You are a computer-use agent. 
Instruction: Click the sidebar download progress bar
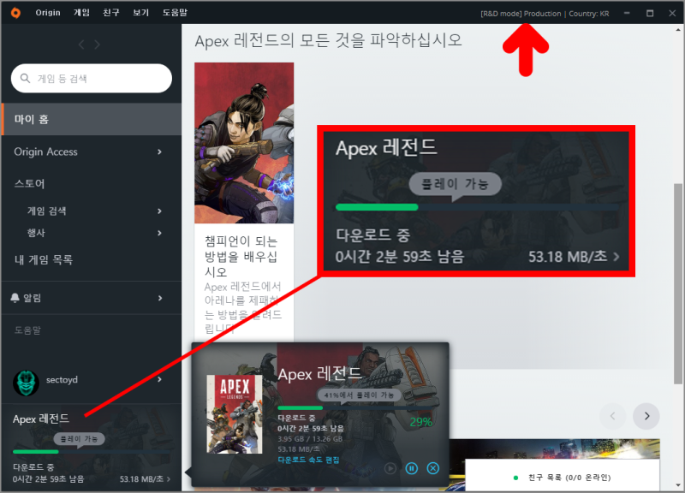coord(91,452)
